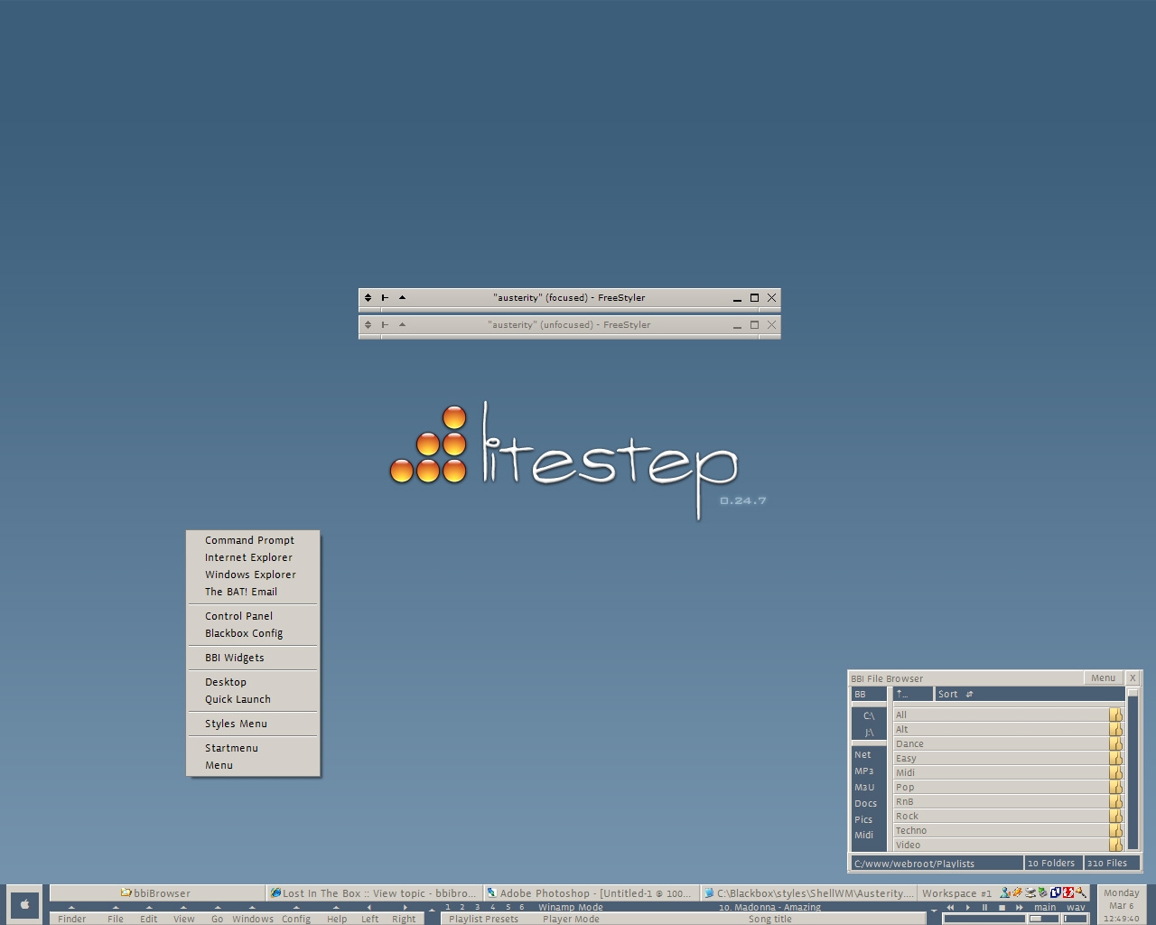
Task: Click the Winamp previous track button
Action: 950,907
